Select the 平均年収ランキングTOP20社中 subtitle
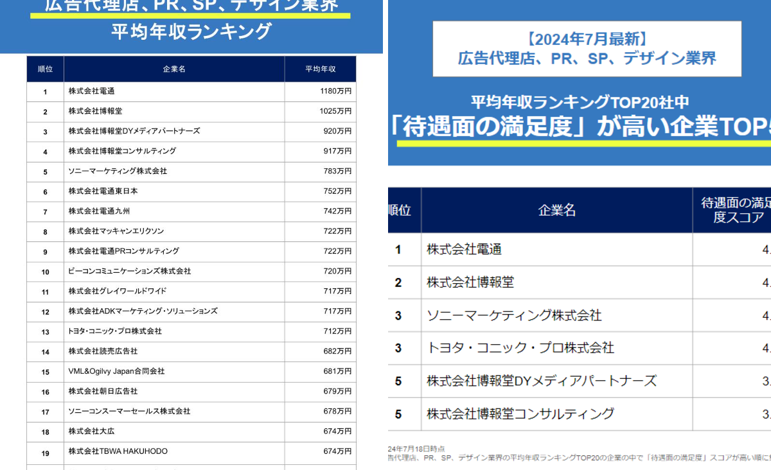This screenshot has width=771, height=470. point(580,101)
